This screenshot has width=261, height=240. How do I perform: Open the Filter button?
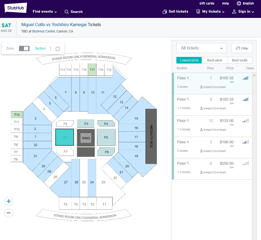pos(242,48)
